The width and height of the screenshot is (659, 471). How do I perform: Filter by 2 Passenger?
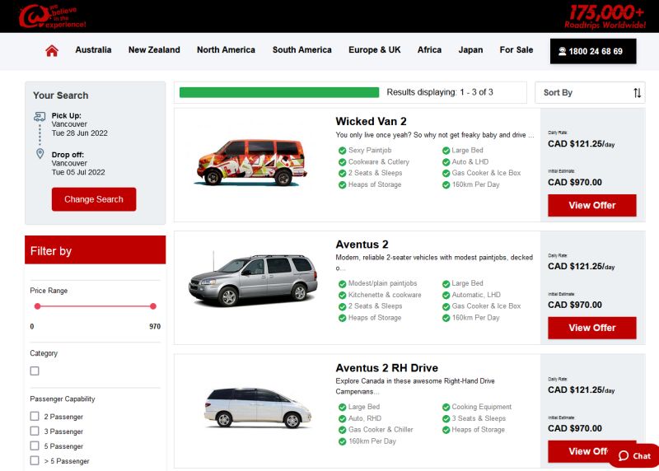(x=35, y=416)
